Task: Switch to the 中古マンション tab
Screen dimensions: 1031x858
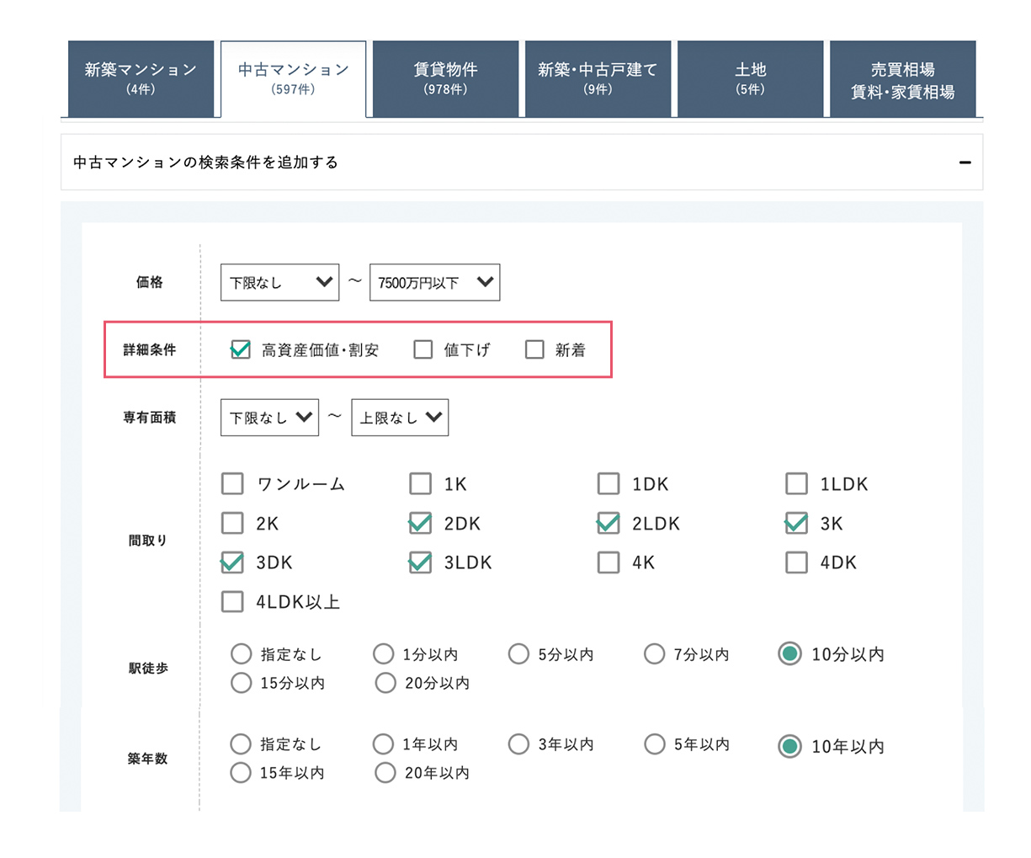Action: click(x=293, y=79)
